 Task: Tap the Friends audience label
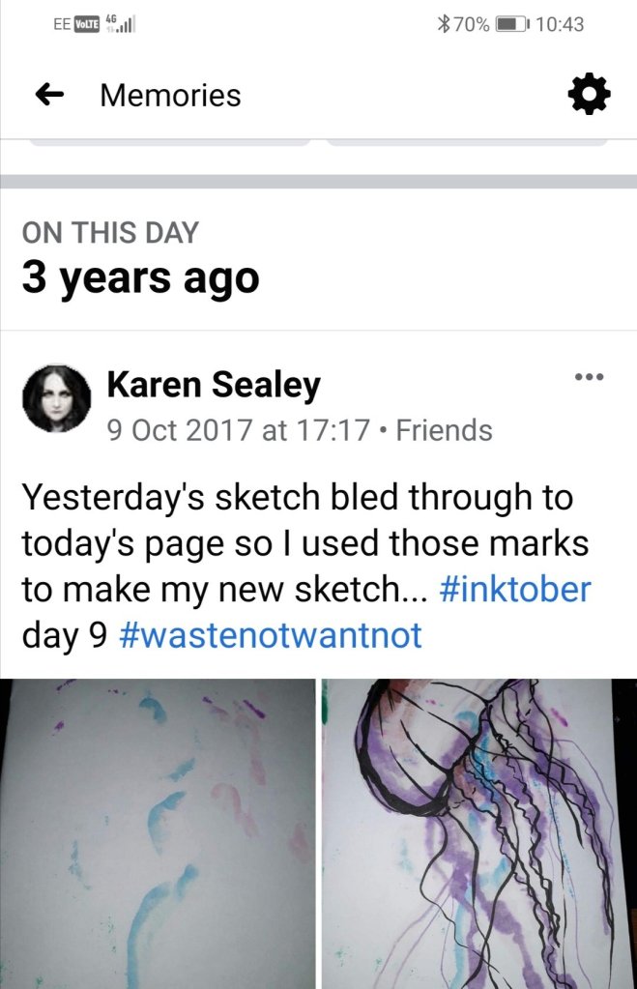pos(445,429)
